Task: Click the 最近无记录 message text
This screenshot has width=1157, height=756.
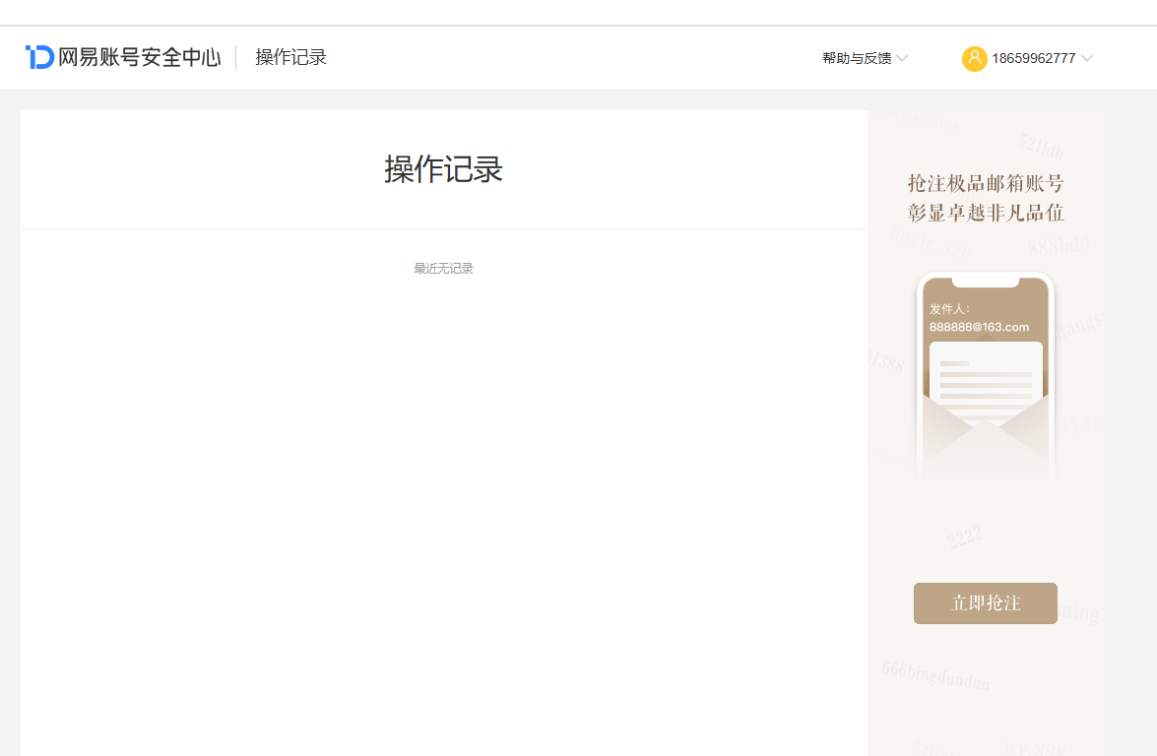Action: point(443,269)
